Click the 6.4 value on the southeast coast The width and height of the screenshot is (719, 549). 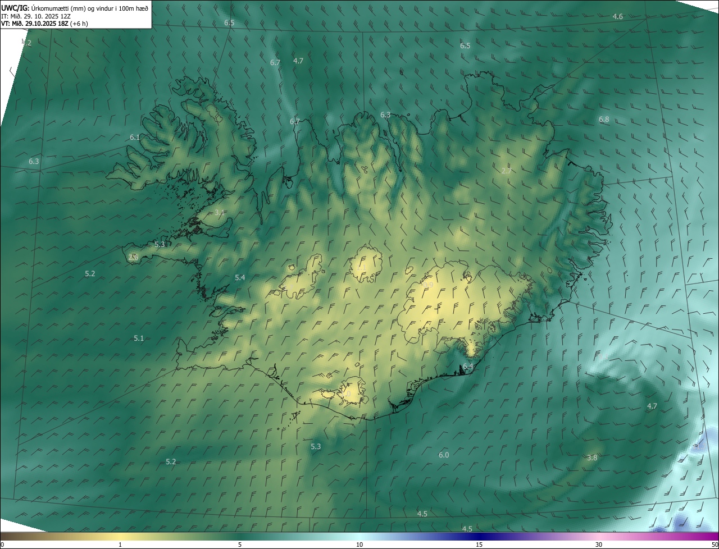pos(468,367)
